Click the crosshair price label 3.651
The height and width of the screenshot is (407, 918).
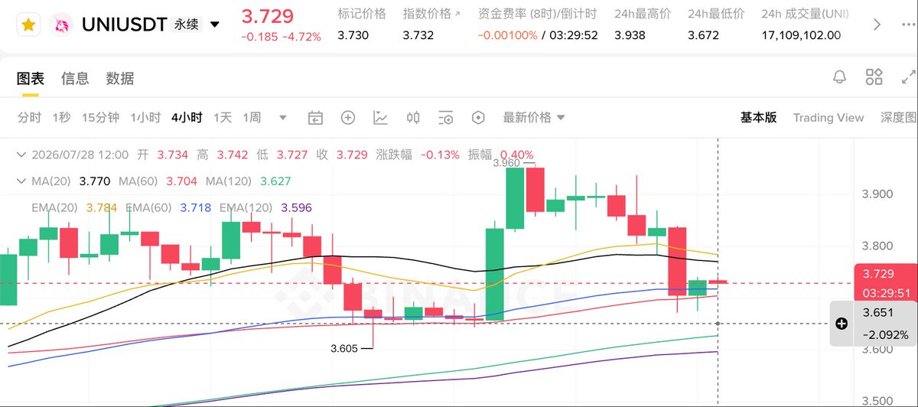[878, 312]
